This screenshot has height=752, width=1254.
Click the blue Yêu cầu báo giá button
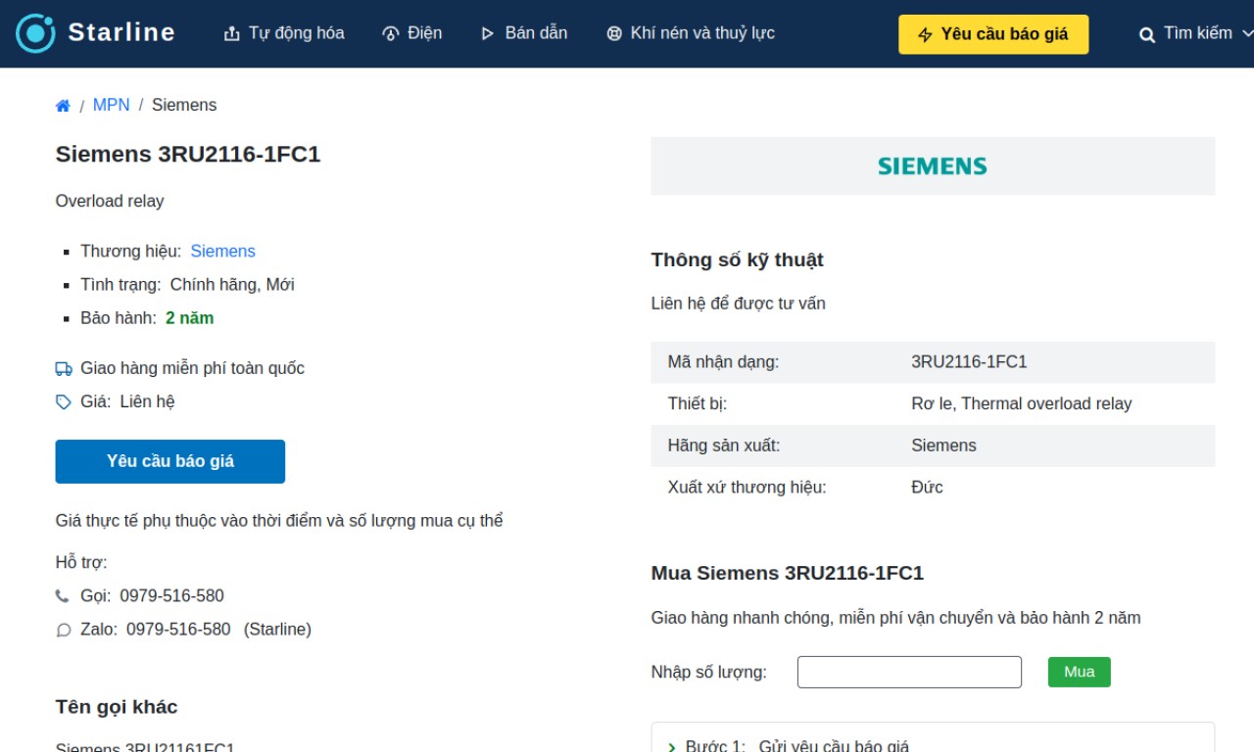pyautogui.click(x=170, y=461)
